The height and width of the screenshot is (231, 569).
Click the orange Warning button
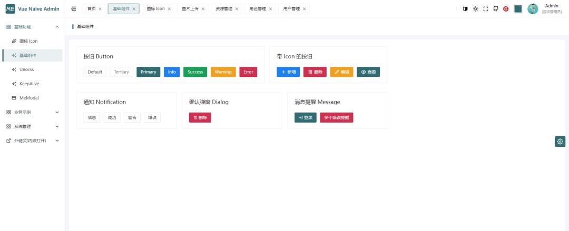click(x=223, y=72)
